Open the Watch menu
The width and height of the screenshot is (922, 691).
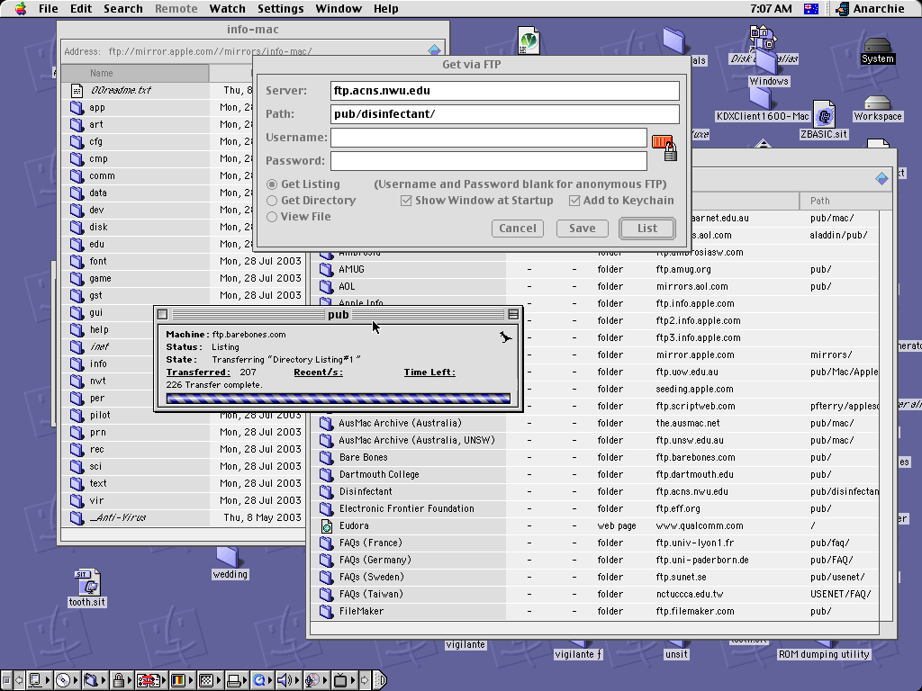coord(227,8)
